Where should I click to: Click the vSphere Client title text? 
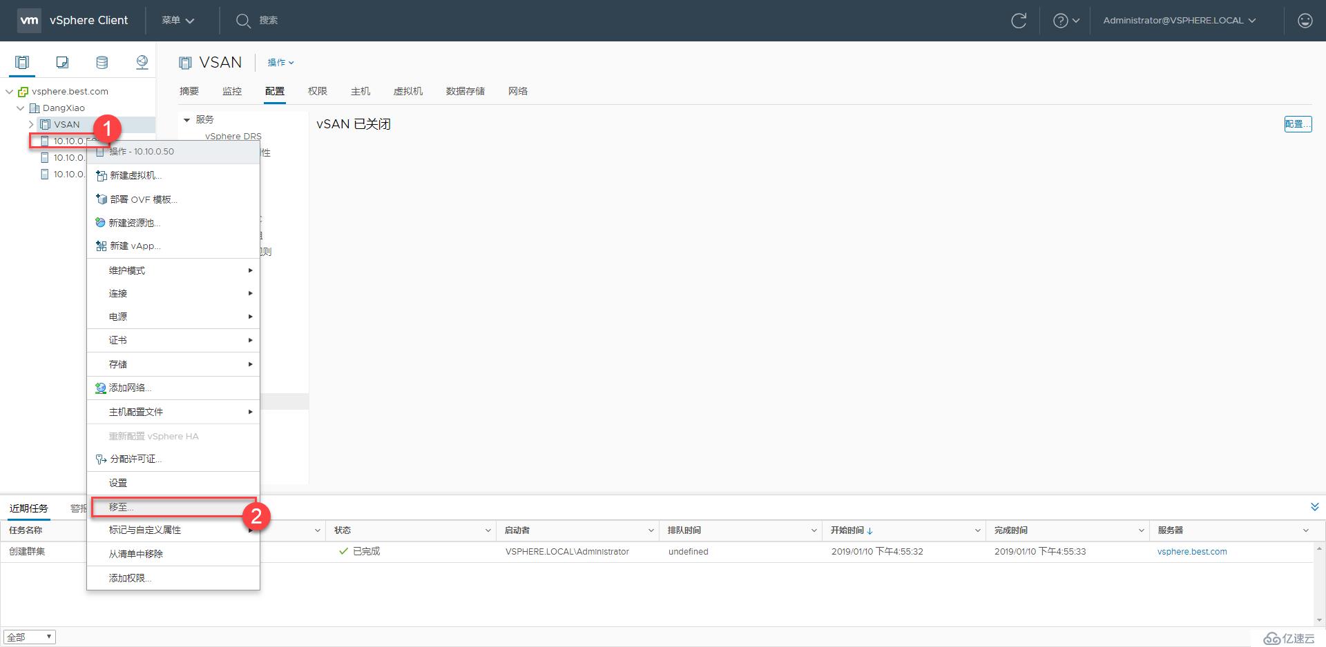[89, 21]
